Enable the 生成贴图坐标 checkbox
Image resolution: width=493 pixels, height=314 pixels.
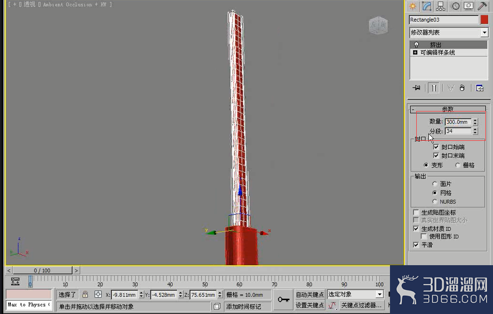pos(416,212)
